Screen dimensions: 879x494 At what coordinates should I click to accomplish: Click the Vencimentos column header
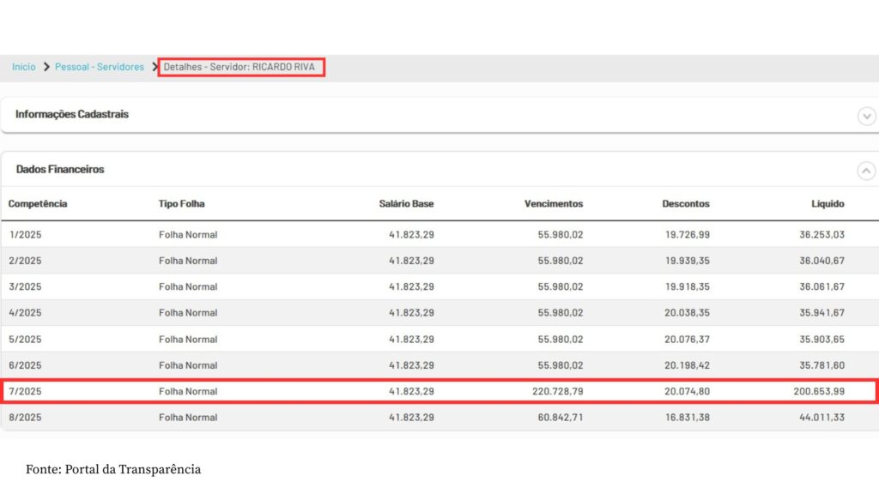[x=553, y=204]
